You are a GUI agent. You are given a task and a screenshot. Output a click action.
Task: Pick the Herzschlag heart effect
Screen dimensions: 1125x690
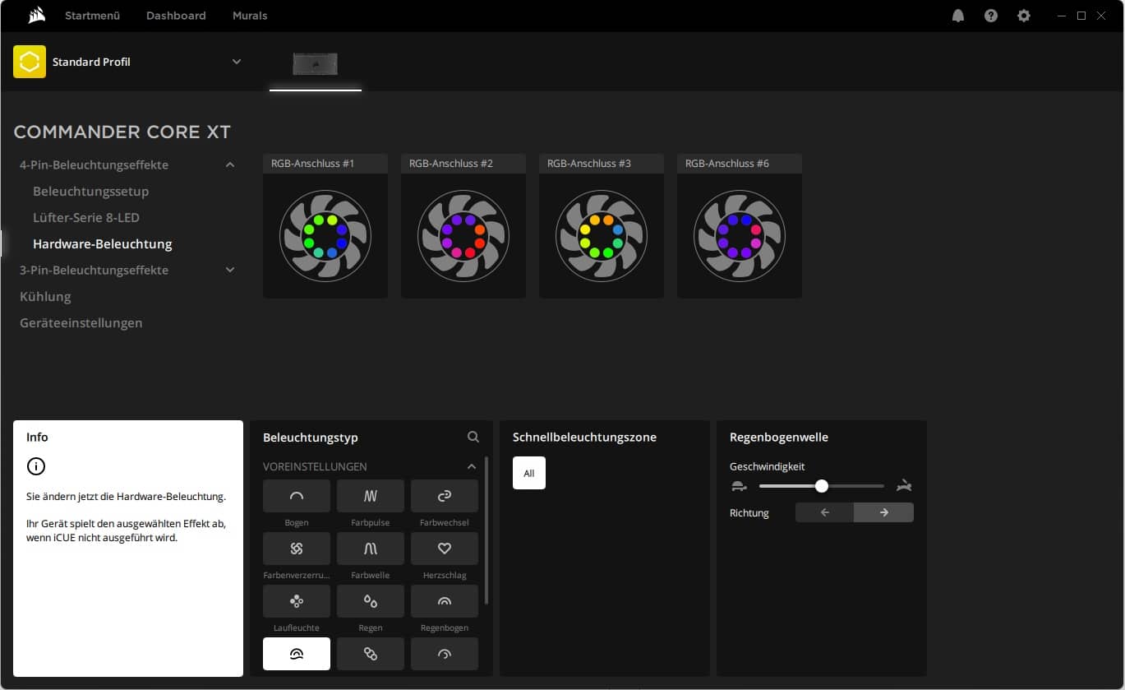[444, 549]
